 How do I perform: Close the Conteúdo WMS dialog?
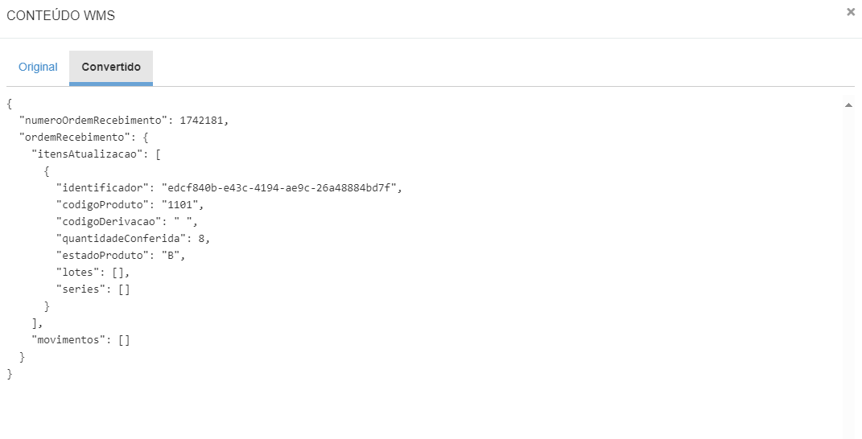851,12
